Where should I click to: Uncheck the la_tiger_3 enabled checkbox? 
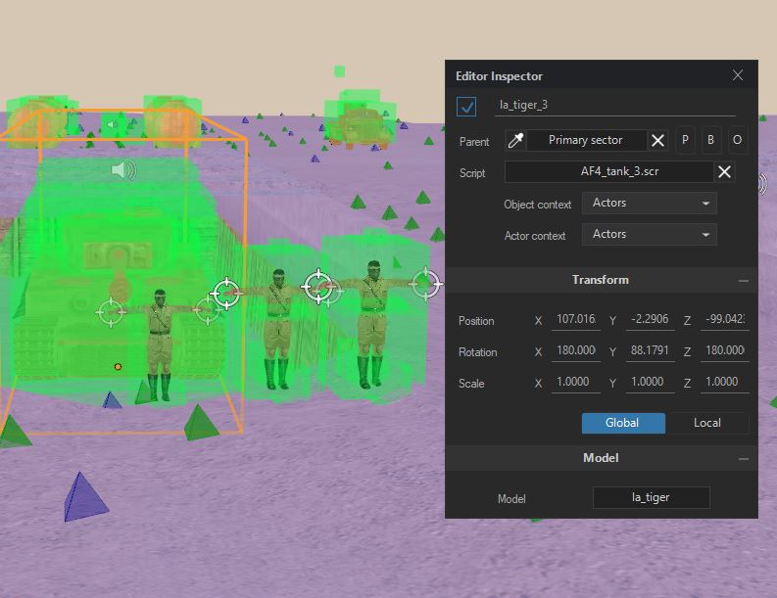pos(466,106)
